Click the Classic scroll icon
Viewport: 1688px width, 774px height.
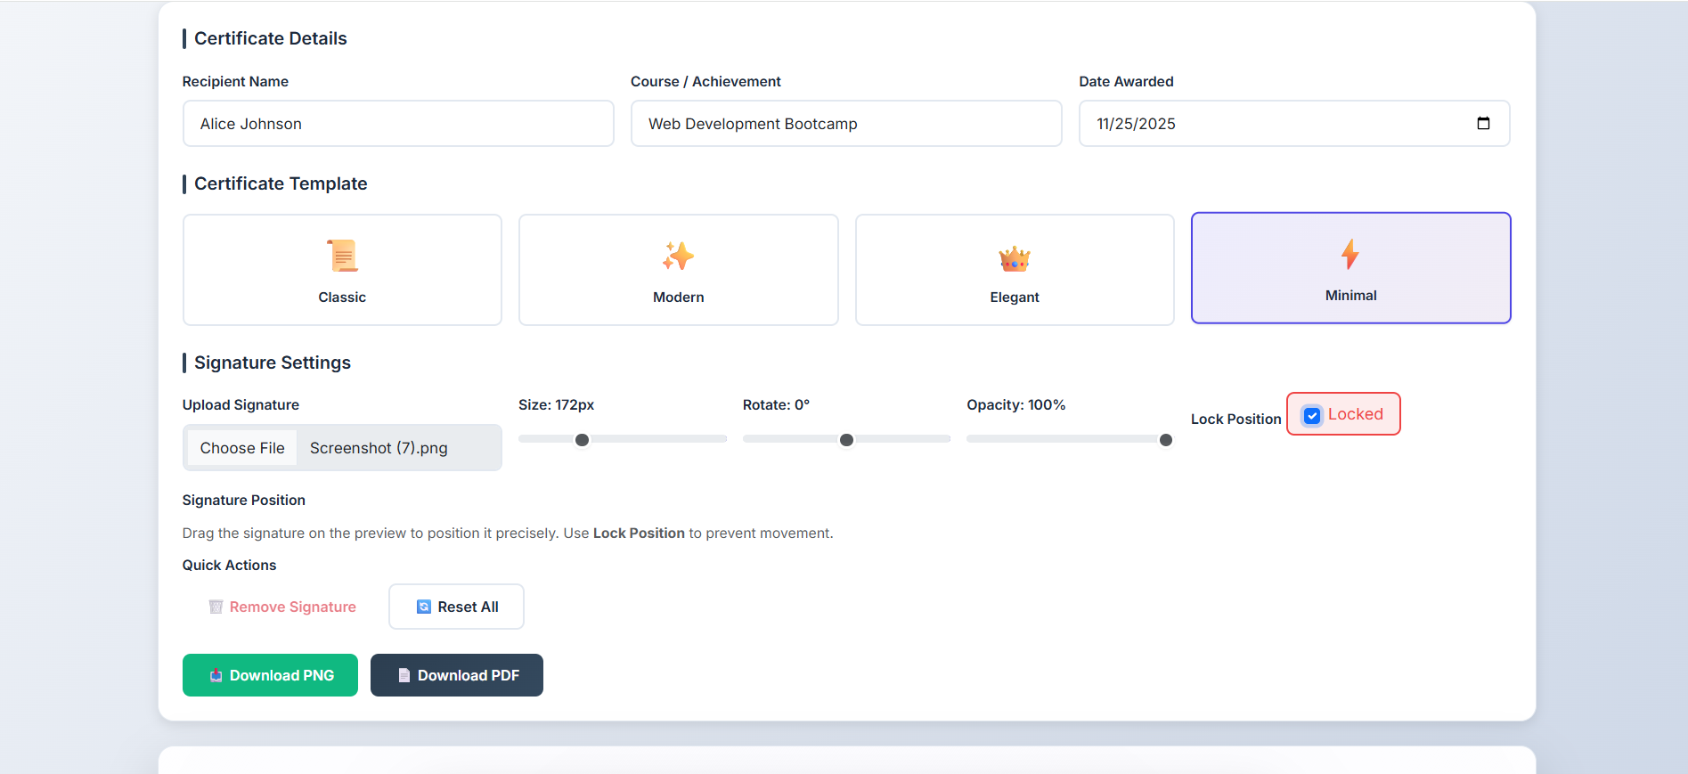click(x=342, y=256)
